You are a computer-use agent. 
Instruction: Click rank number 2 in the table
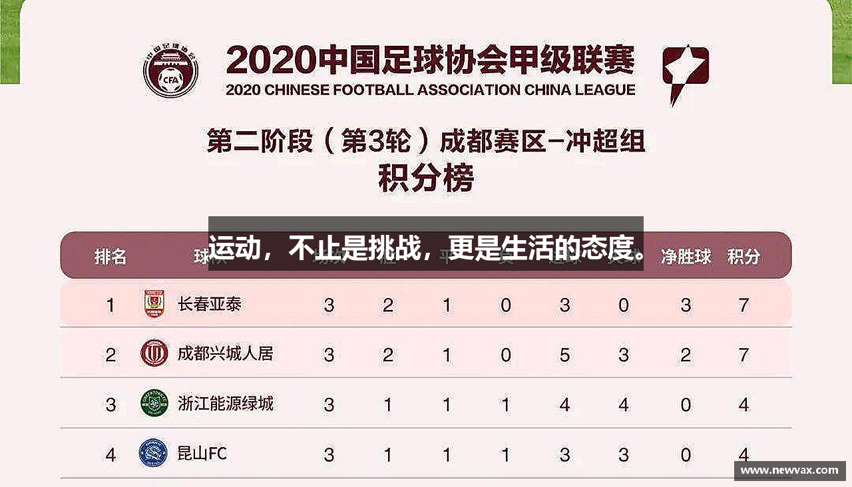pyautogui.click(x=110, y=355)
